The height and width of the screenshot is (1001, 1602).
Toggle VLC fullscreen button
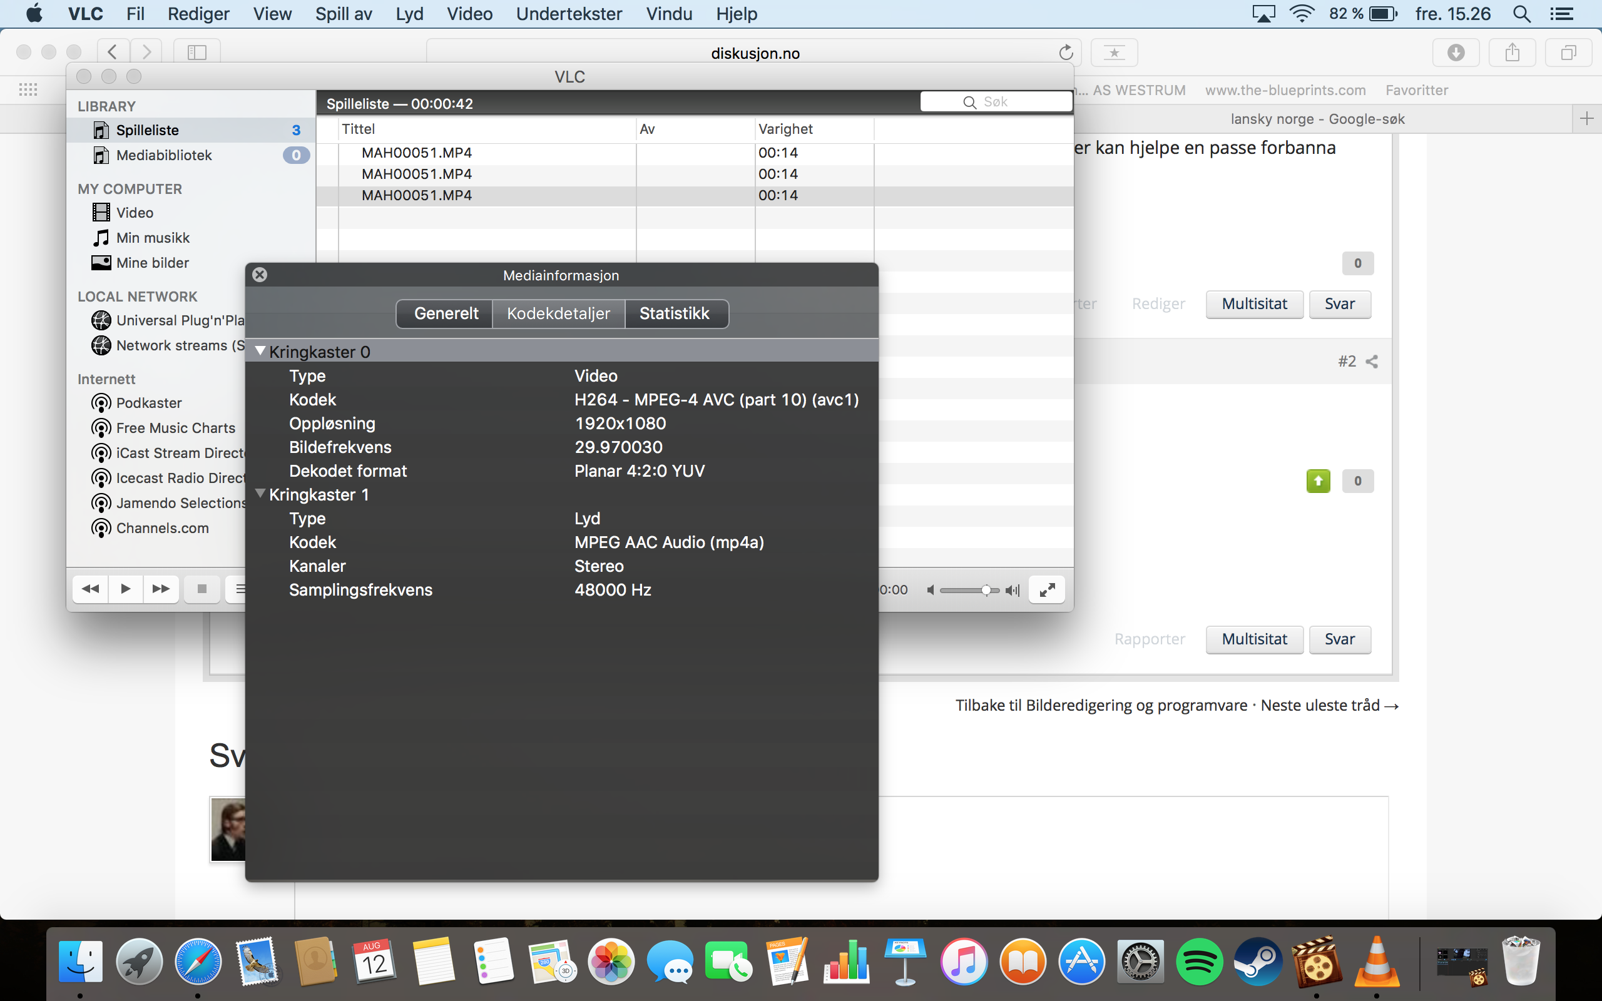[x=1046, y=590]
